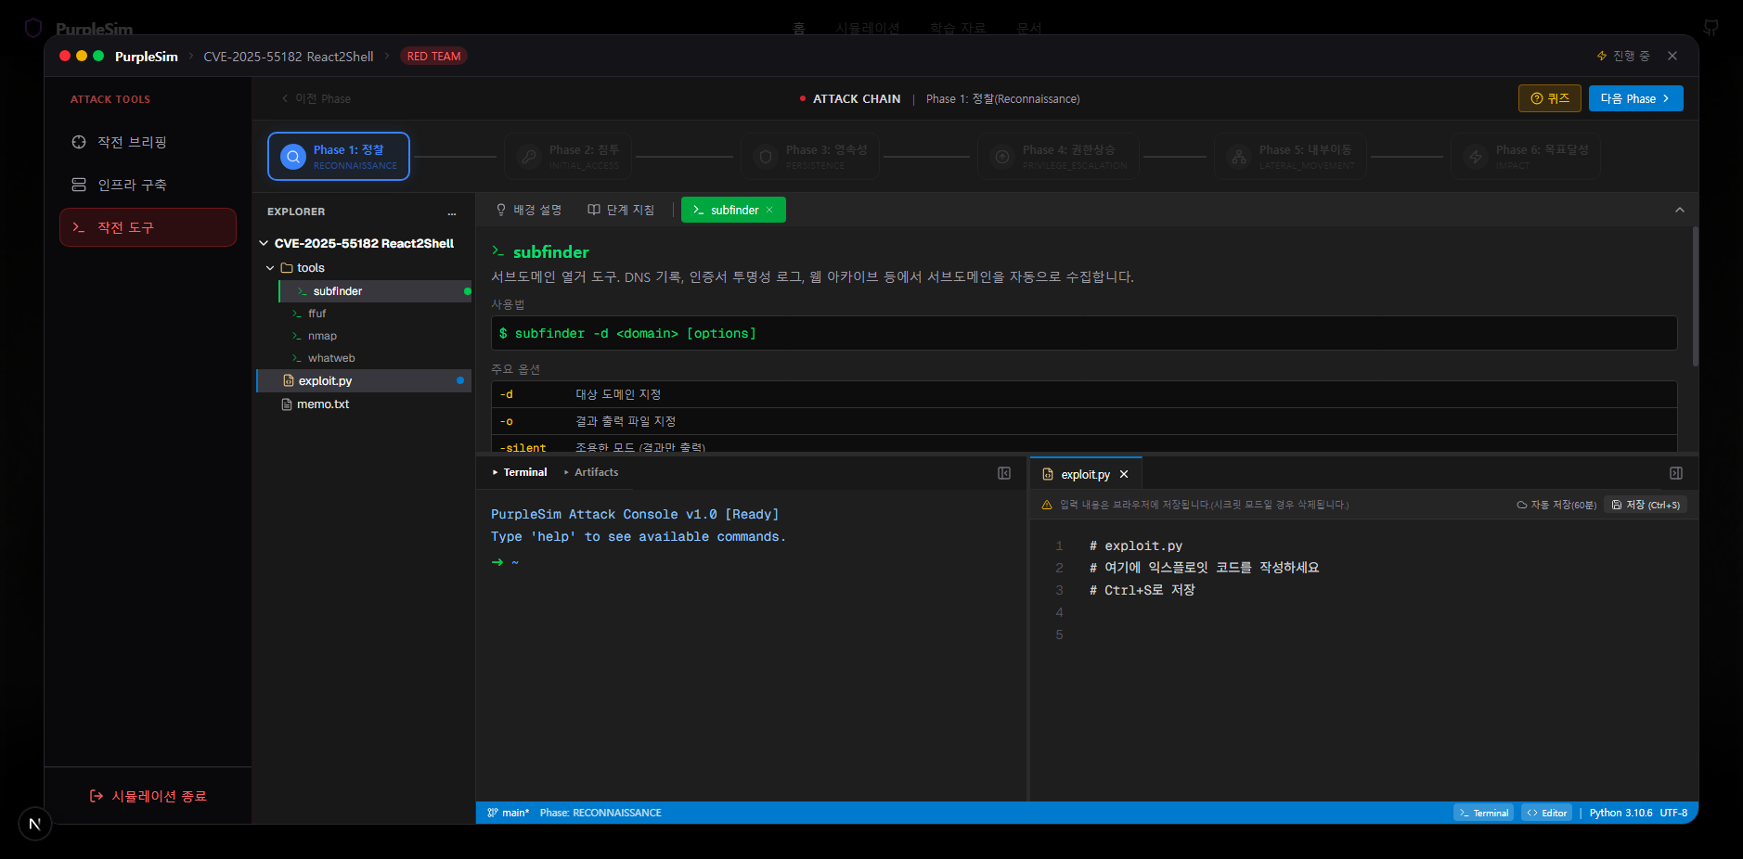1743x859 pixels.
Task: Click the GitHub icon in top bar
Action: pos(1711,28)
